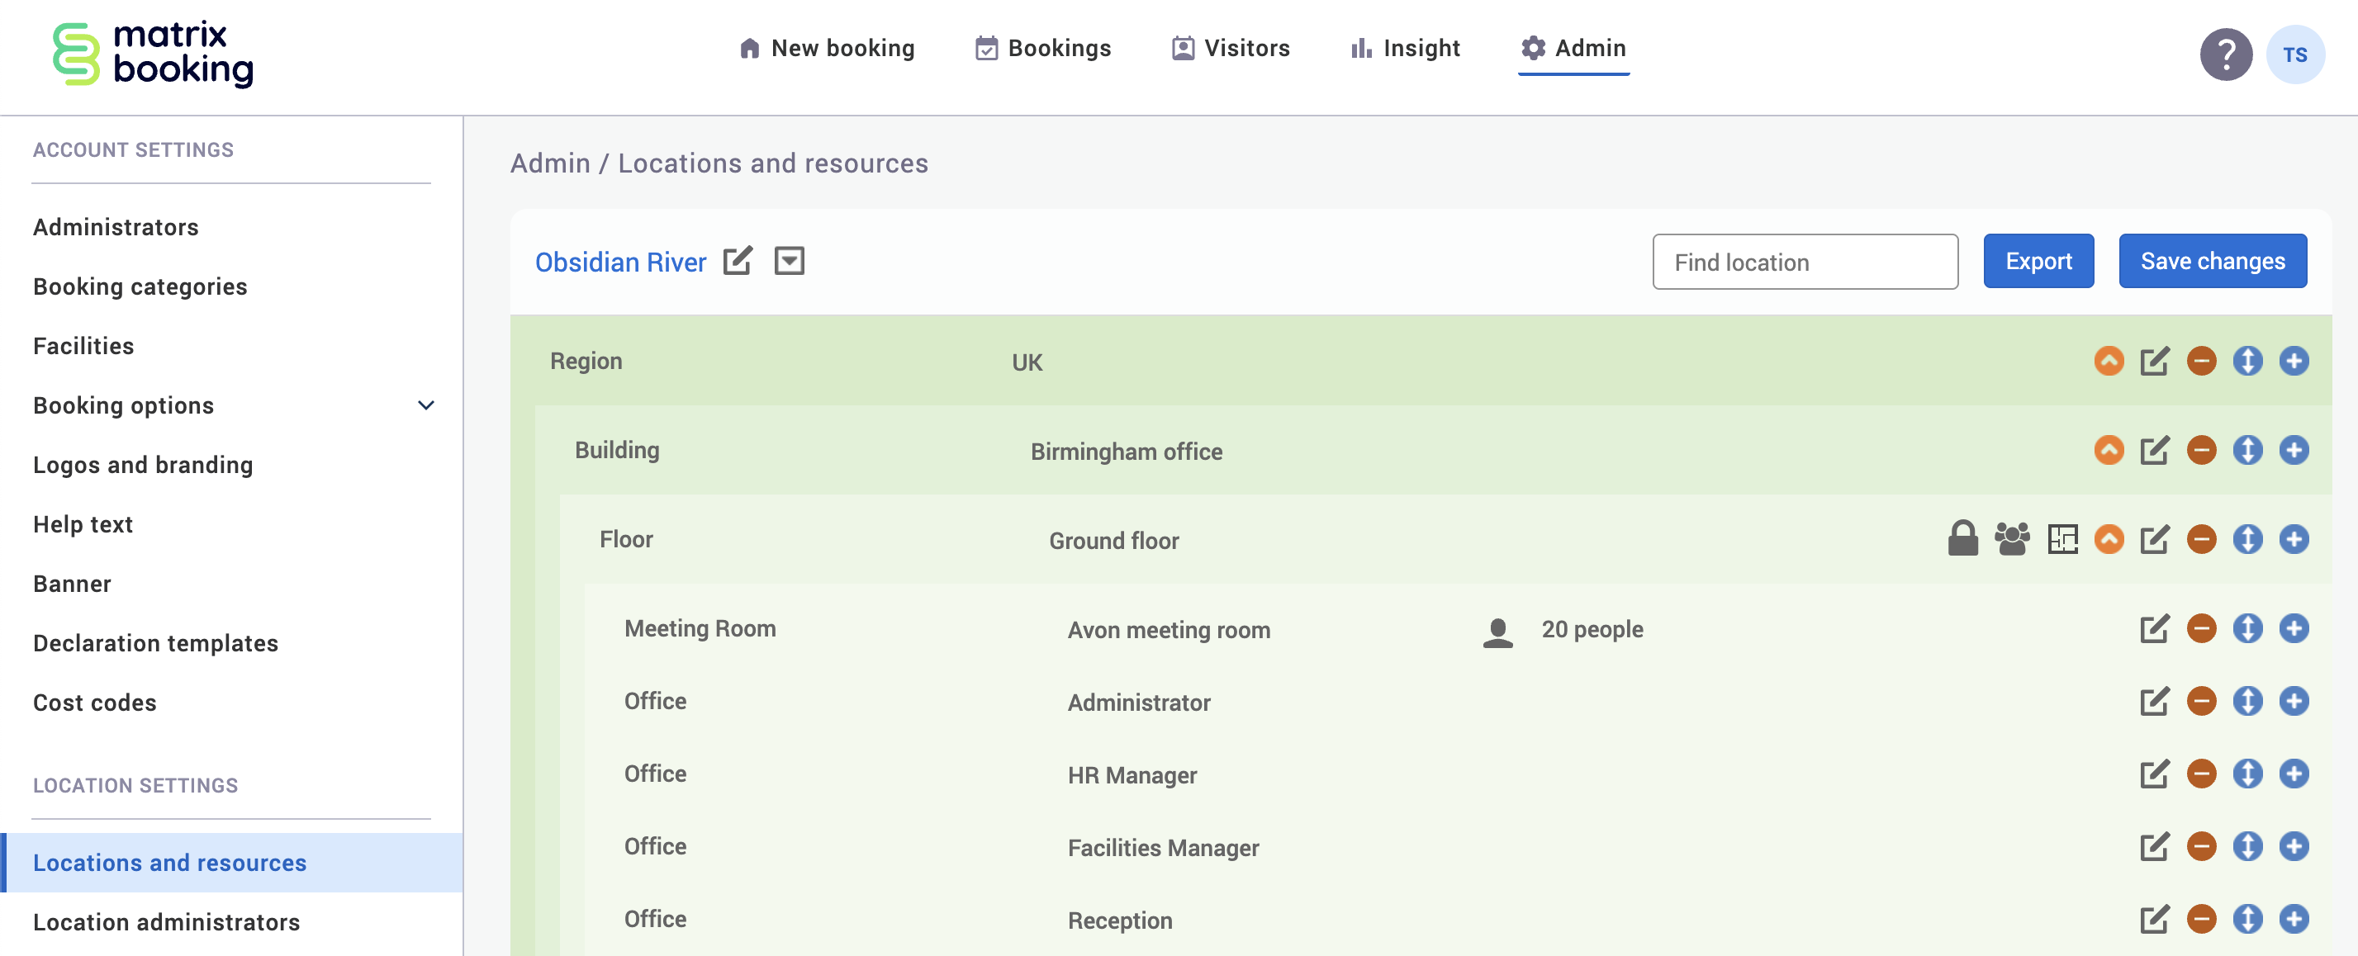
Task: Click the lock icon on Ground floor row
Action: (1962, 539)
